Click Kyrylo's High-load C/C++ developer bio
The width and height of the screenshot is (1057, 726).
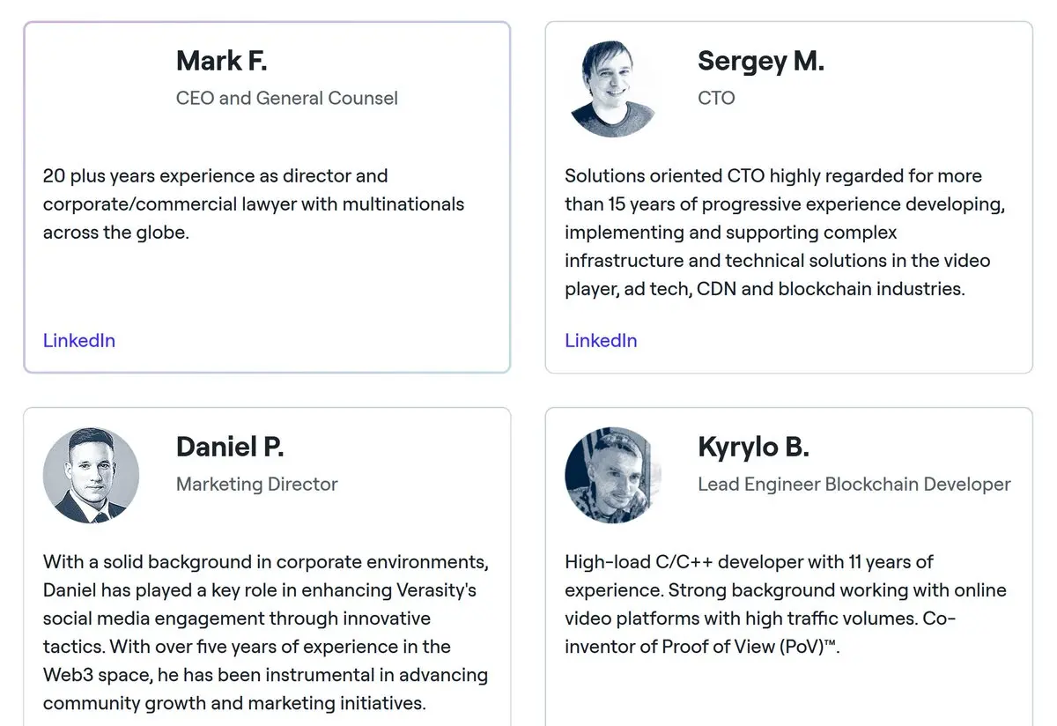pos(786,604)
